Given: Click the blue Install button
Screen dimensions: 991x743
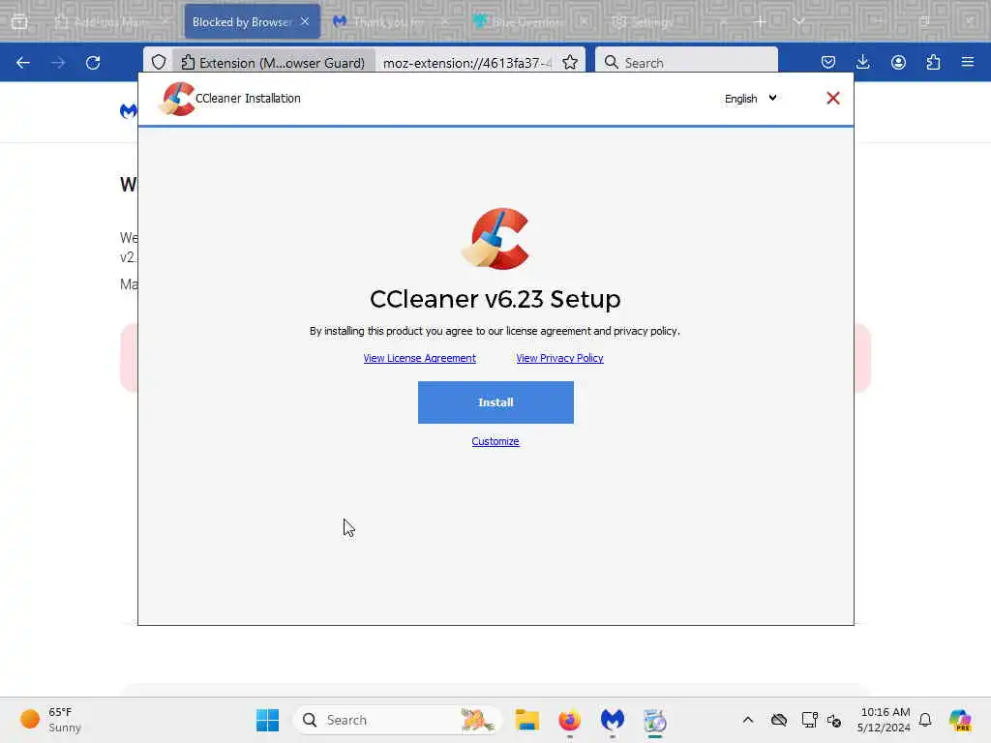Looking at the screenshot, I should (x=495, y=401).
